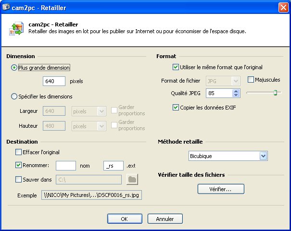The height and width of the screenshot is (231, 291).
Task: Uncheck the Renommer checkbox
Action: coord(18,165)
